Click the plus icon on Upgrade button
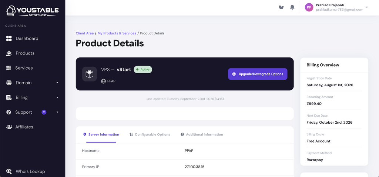The height and width of the screenshot is (177, 379). click(234, 74)
